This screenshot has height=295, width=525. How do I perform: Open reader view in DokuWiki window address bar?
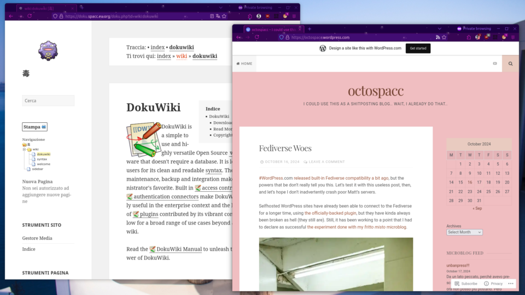tap(212, 16)
